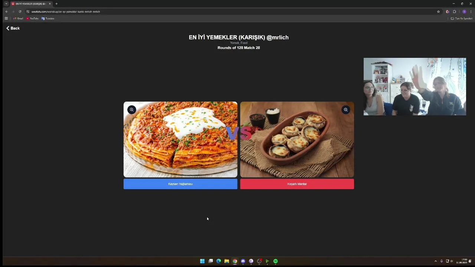Screen dimensions: 475x267
Task: Switch to Chrome on taskbar
Action: point(235,261)
